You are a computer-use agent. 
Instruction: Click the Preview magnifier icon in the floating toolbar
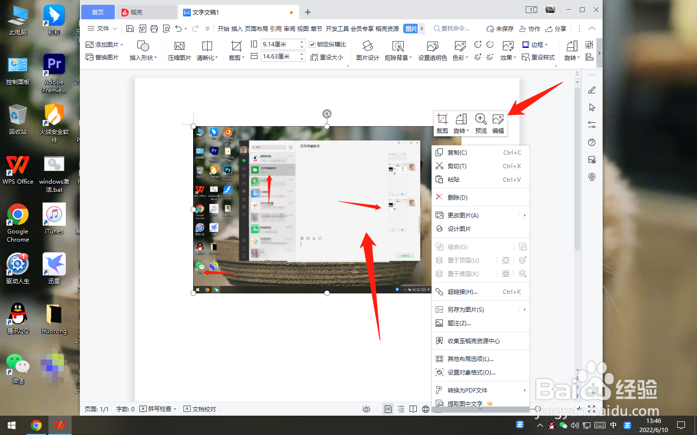481,119
